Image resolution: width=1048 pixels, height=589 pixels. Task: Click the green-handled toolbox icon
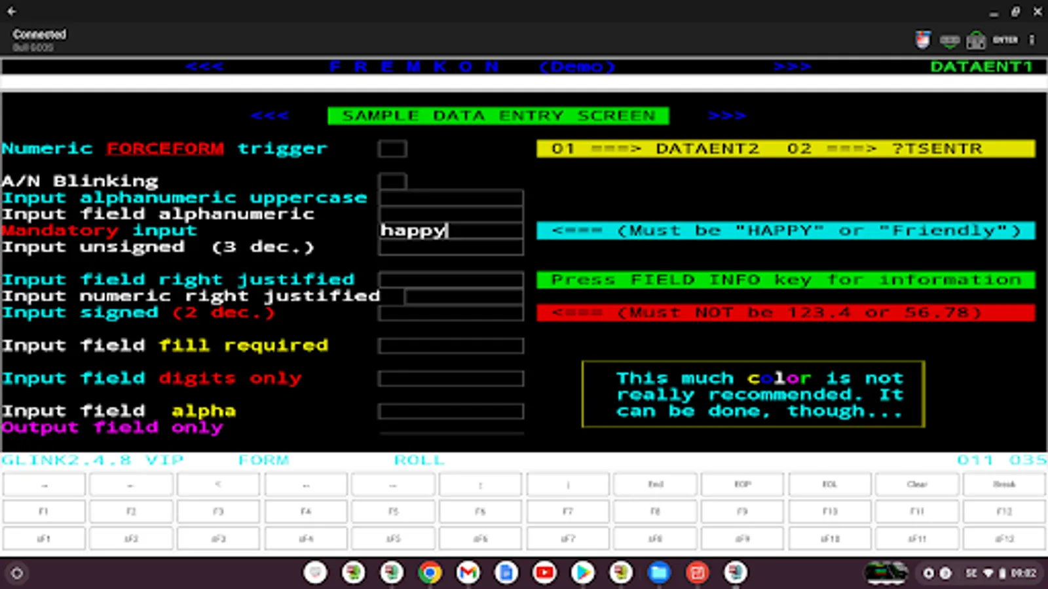pos(976,41)
